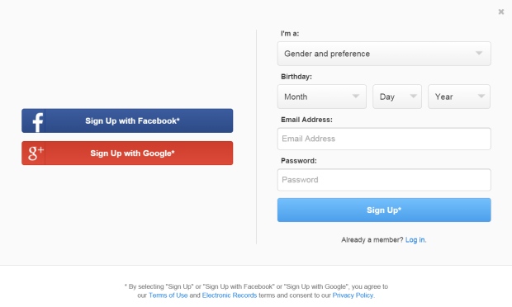
Task: Click the Facebook "f" logo icon
Action: 37,121
